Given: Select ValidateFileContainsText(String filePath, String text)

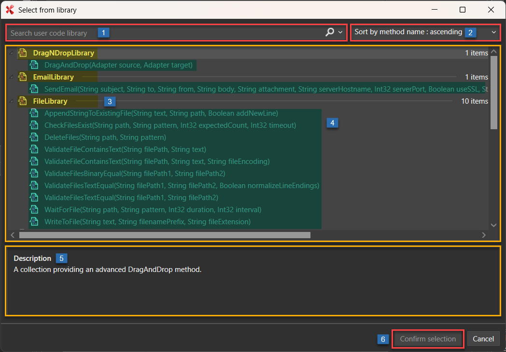Looking at the screenshot, I should point(125,149).
